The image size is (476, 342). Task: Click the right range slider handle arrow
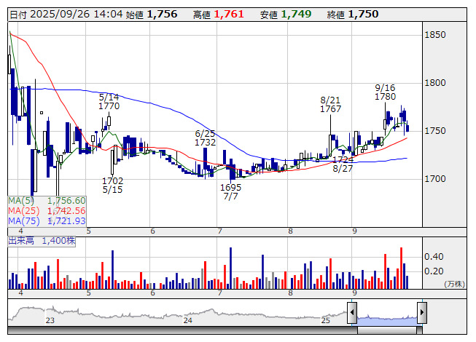tap(422, 312)
